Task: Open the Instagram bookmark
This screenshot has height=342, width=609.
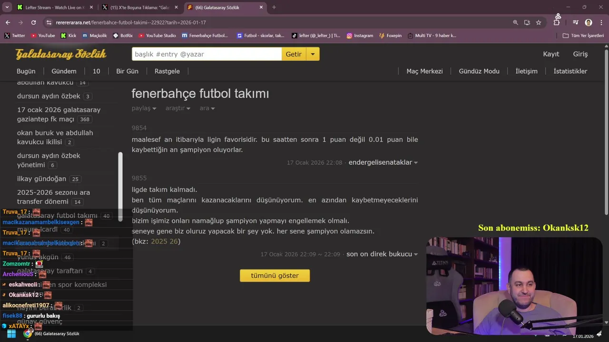Action: [x=360, y=36]
